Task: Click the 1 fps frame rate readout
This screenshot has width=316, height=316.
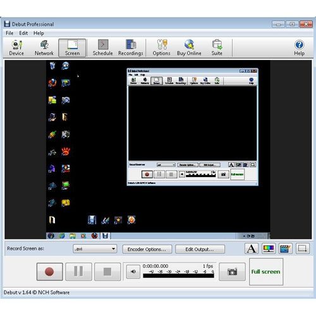Action: click(208, 266)
